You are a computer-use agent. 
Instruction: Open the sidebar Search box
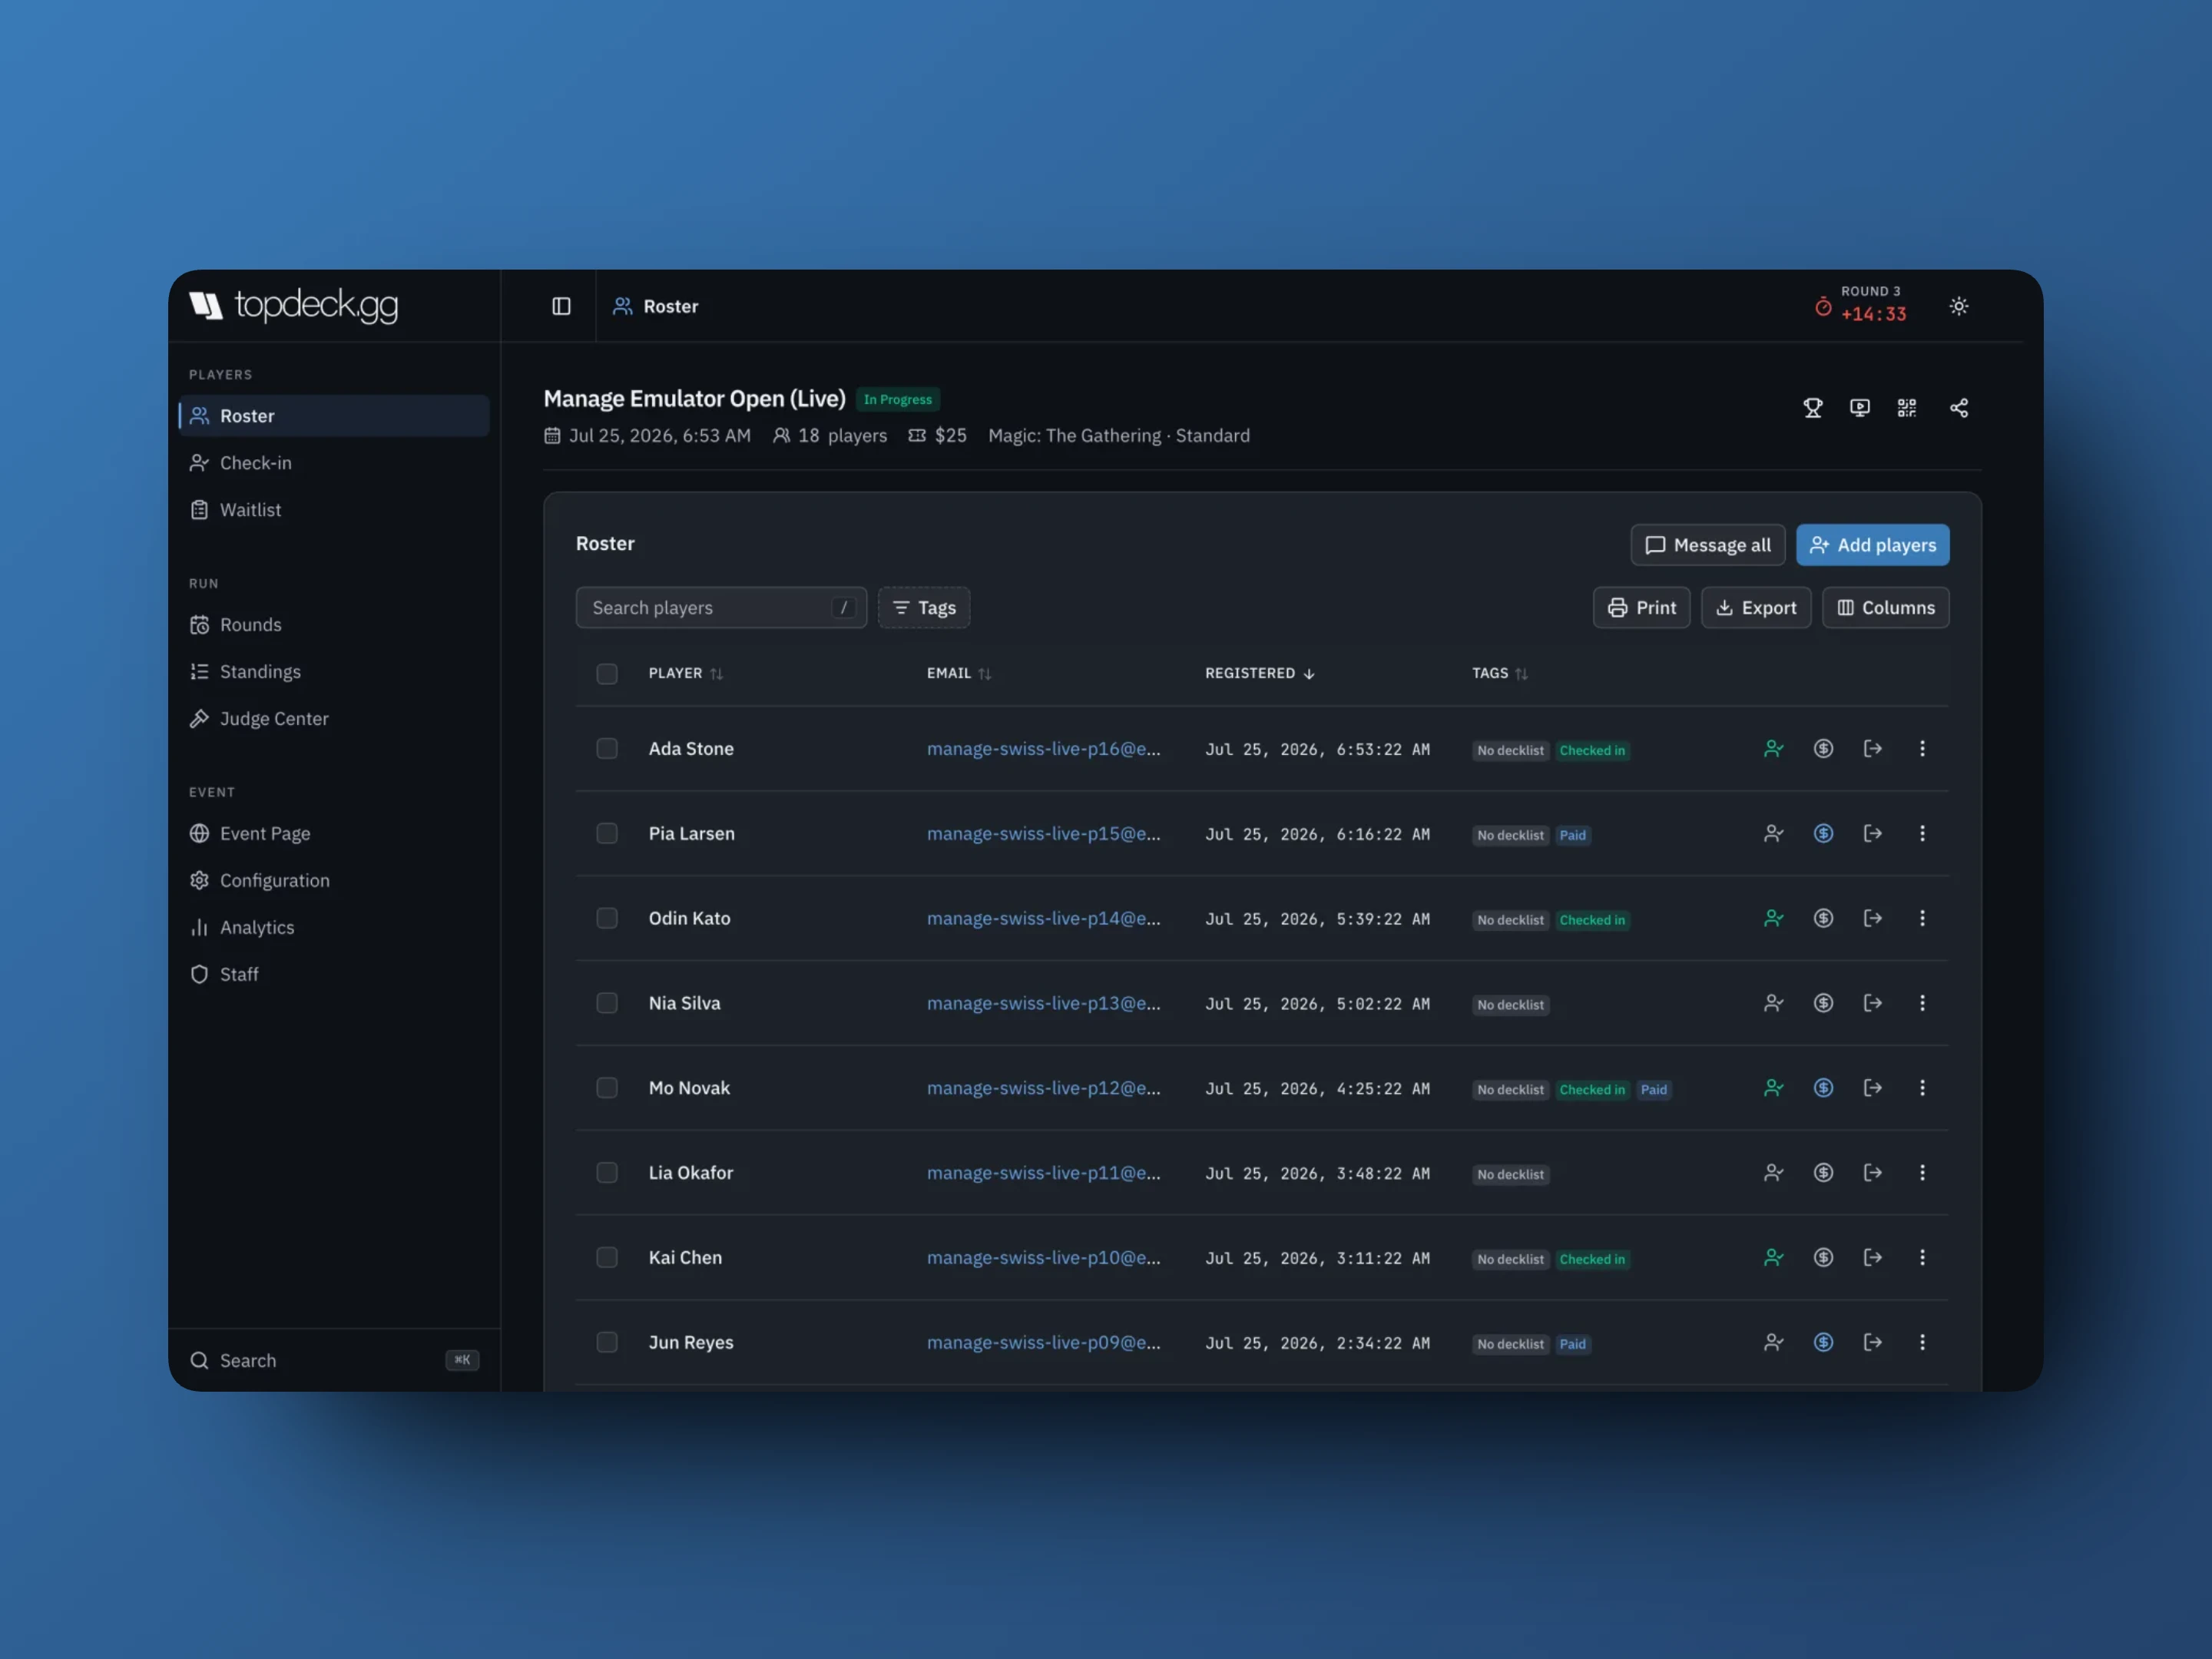[x=334, y=1361]
